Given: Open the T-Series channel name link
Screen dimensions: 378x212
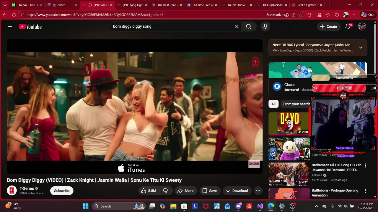Looking at the screenshot, I should point(27,188).
